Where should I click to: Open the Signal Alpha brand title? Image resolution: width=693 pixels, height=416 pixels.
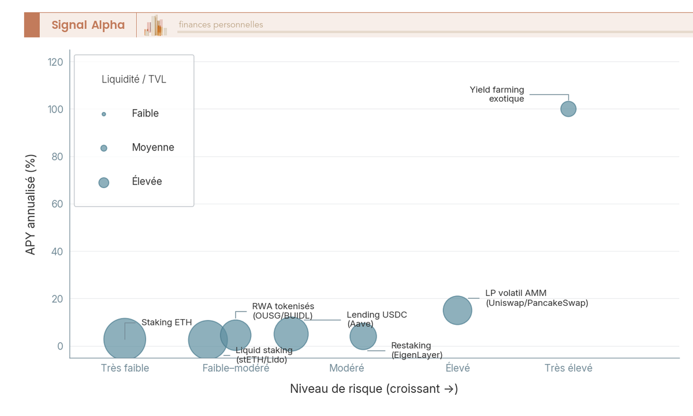[x=88, y=25]
